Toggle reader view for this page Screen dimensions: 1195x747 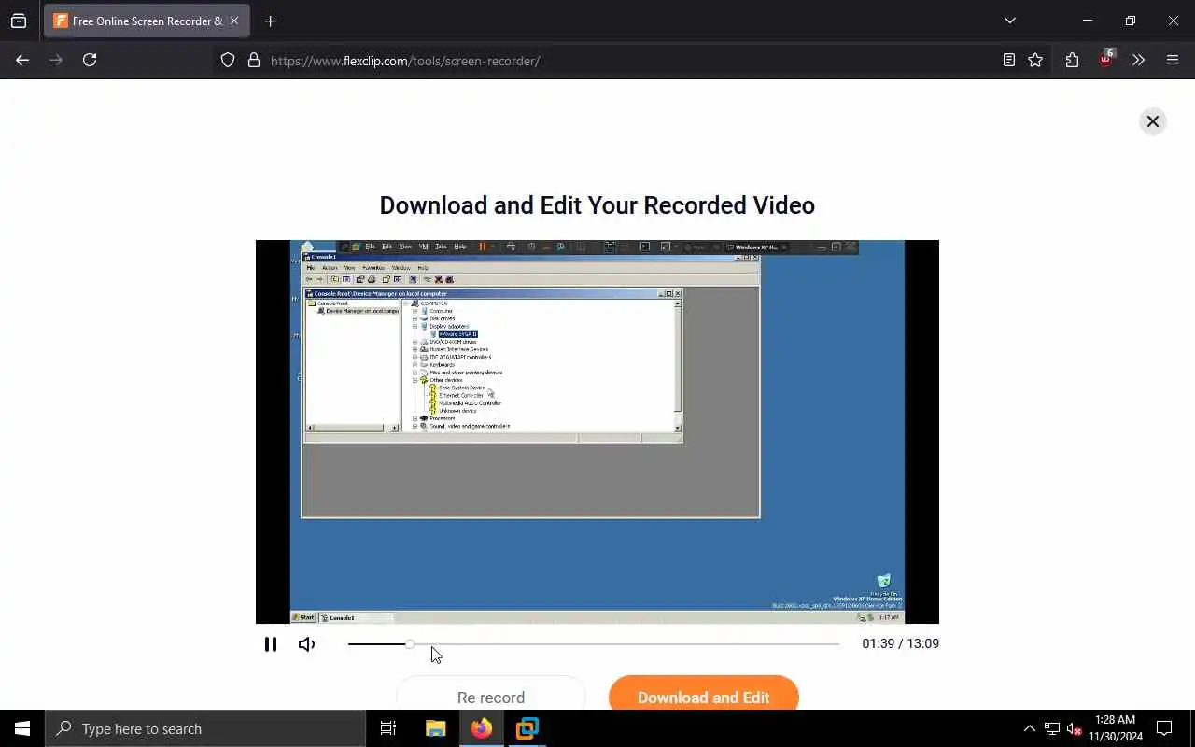point(1009,60)
